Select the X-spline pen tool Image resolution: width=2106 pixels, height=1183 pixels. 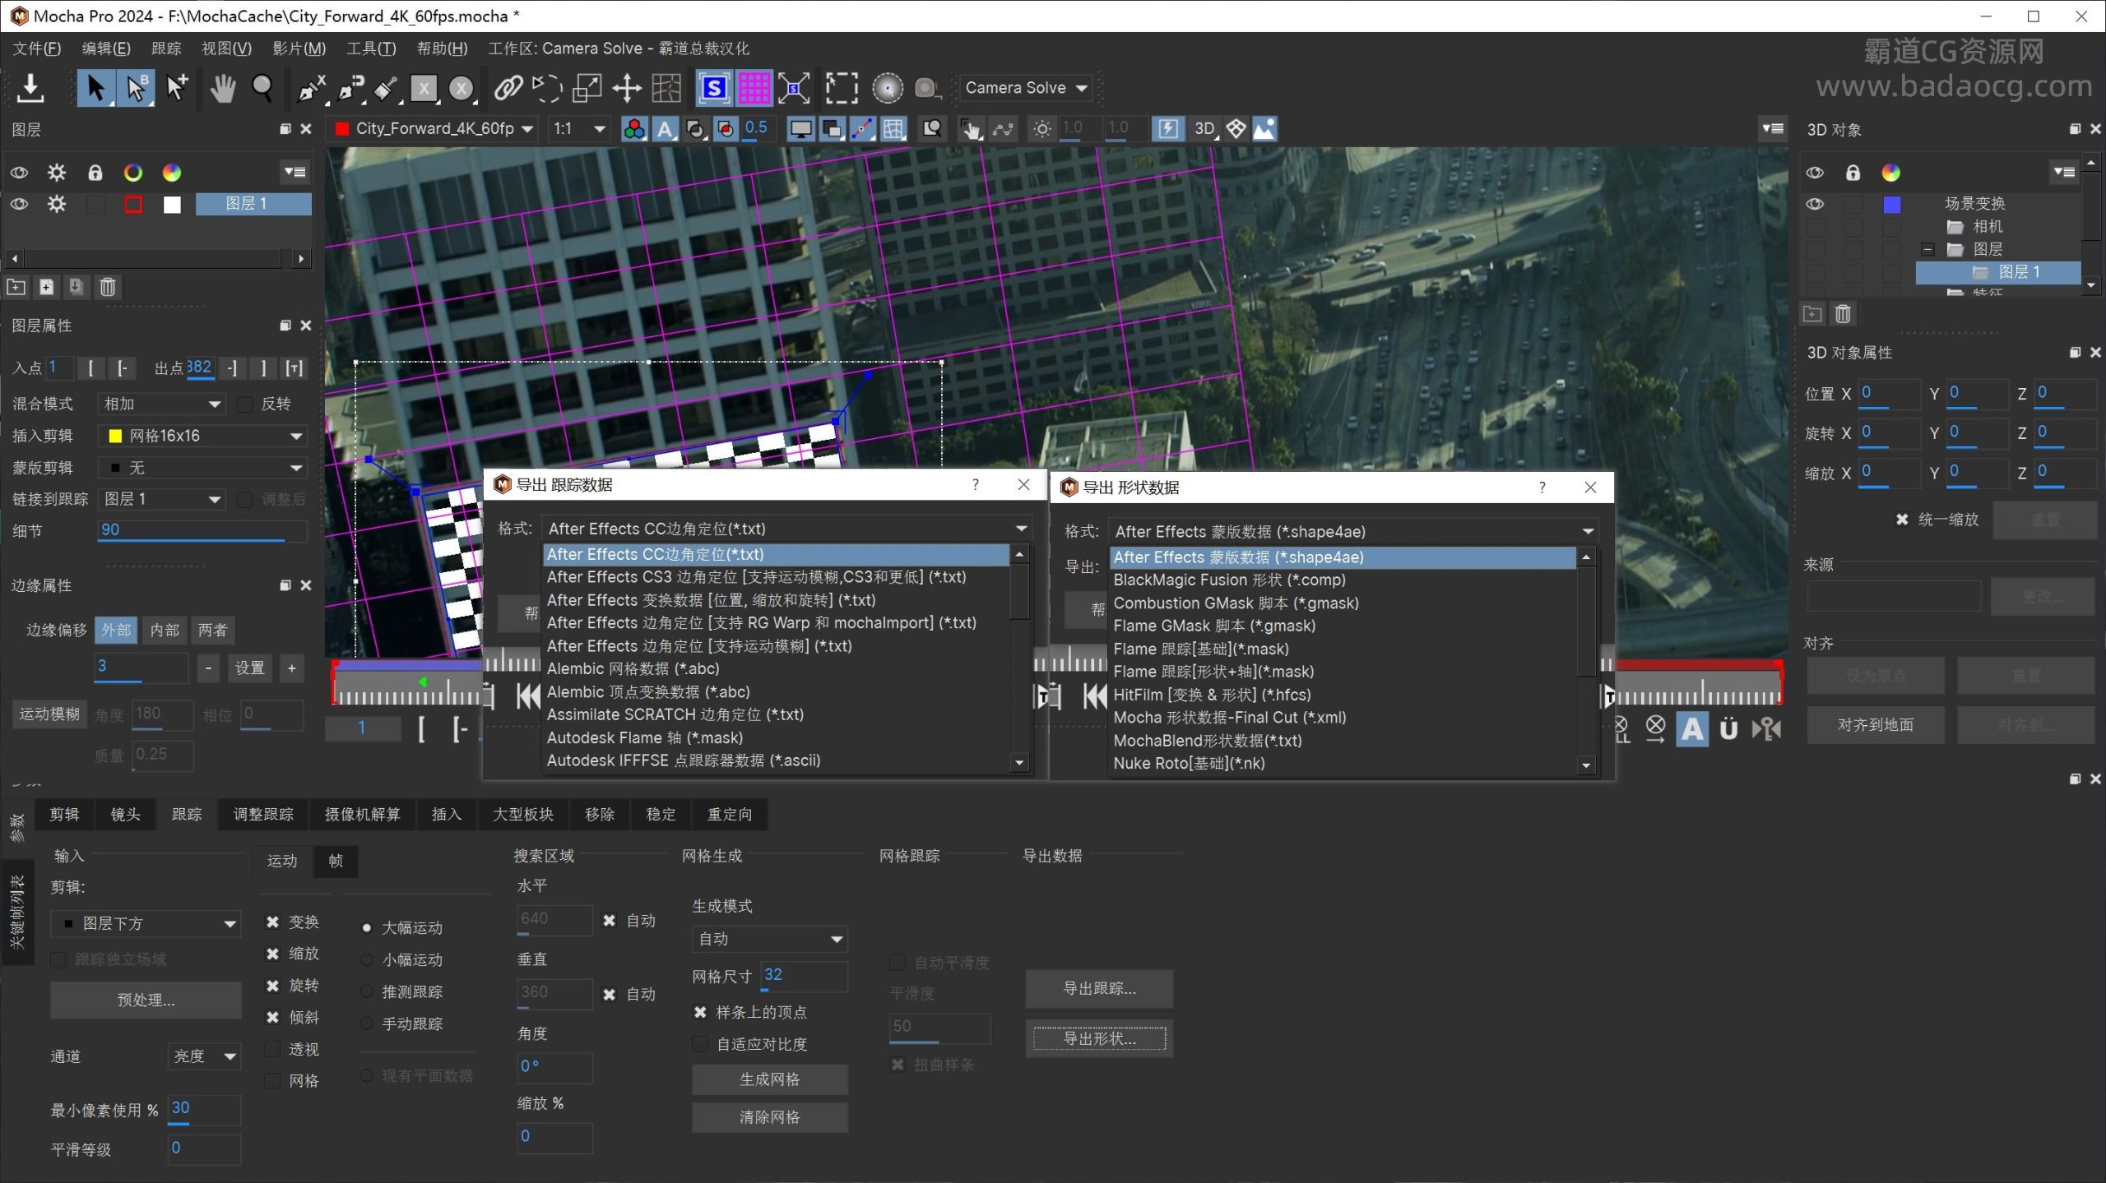311,88
